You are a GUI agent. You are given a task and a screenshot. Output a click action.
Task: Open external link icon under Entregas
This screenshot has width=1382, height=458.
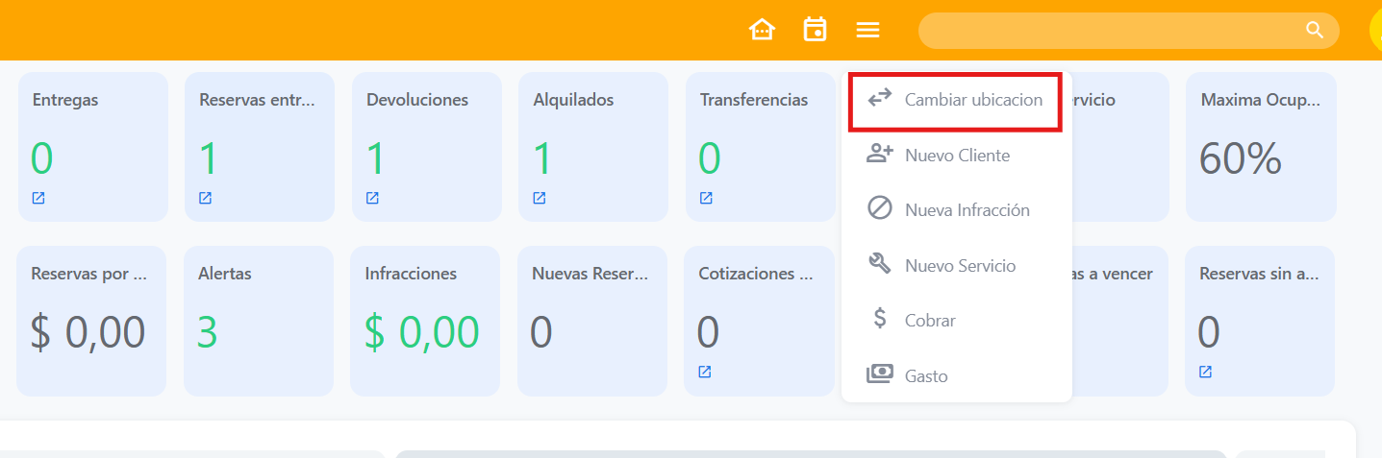(38, 199)
